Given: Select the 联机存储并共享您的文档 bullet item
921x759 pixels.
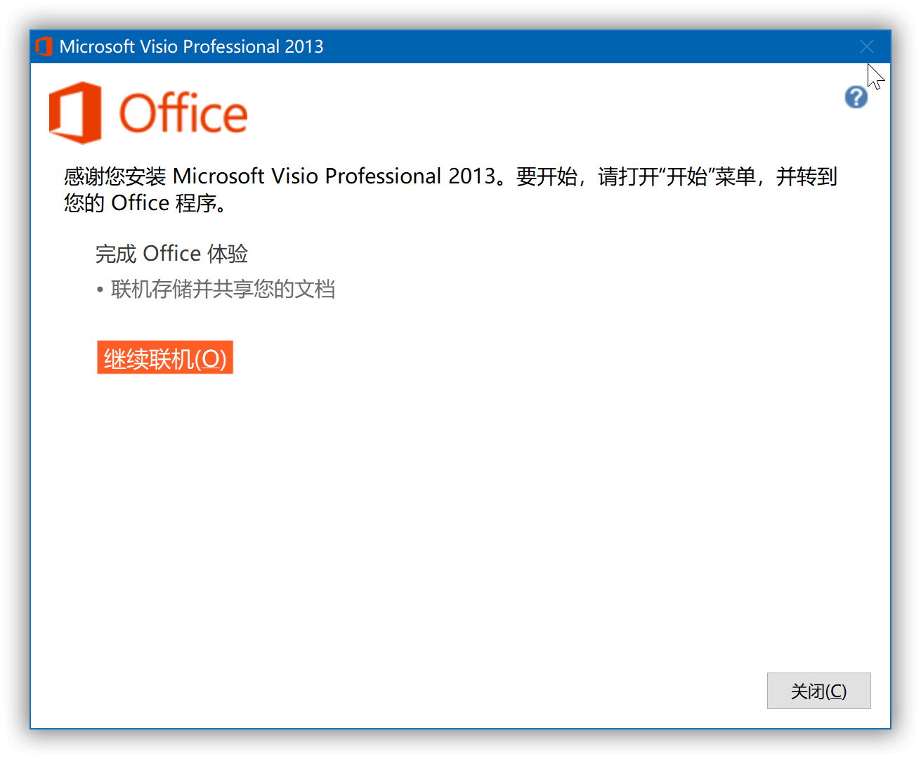Looking at the screenshot, I should pos(223,290).
